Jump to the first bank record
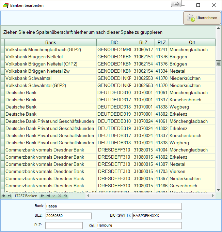Screen dimensions: 222x232 click(x=3, y=196)
